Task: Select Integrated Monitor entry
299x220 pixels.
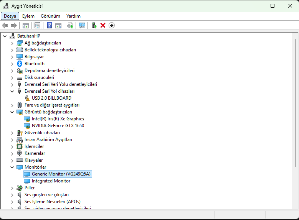Action: coord(51,181)
